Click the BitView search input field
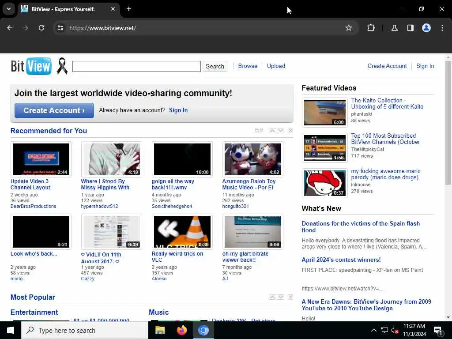 (136, 66)
